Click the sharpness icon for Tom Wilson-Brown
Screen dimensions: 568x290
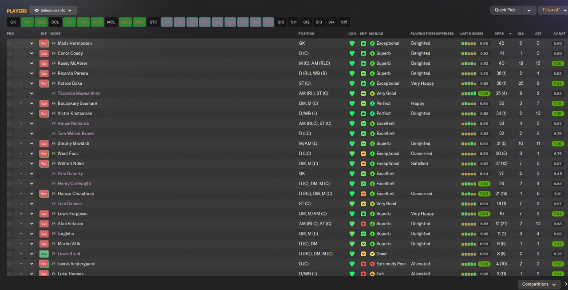(x=363, y=134)
